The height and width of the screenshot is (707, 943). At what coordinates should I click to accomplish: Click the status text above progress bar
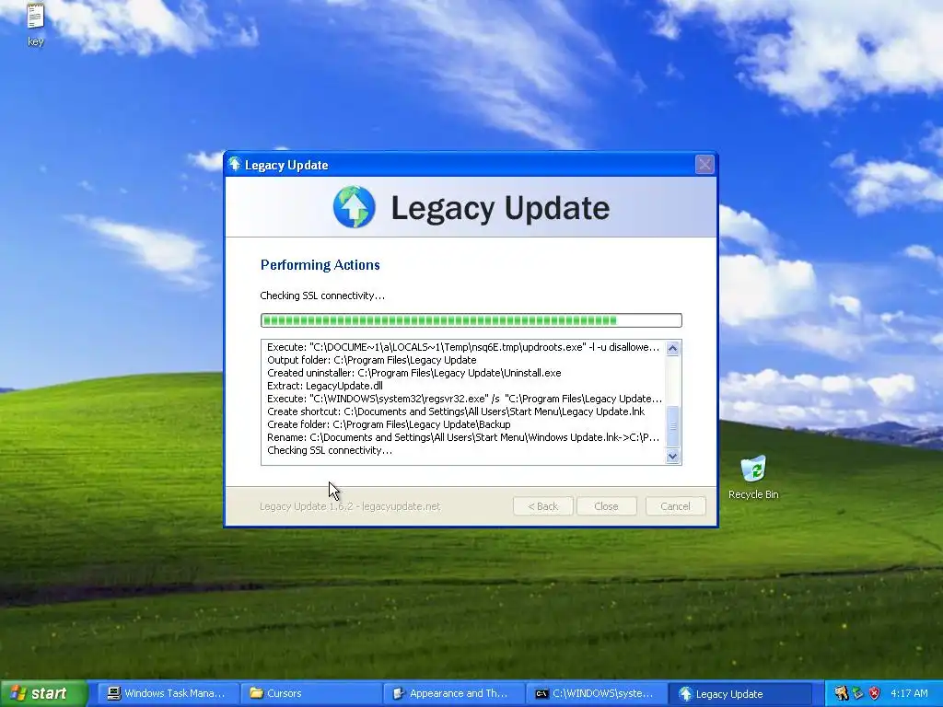[322, 296]
